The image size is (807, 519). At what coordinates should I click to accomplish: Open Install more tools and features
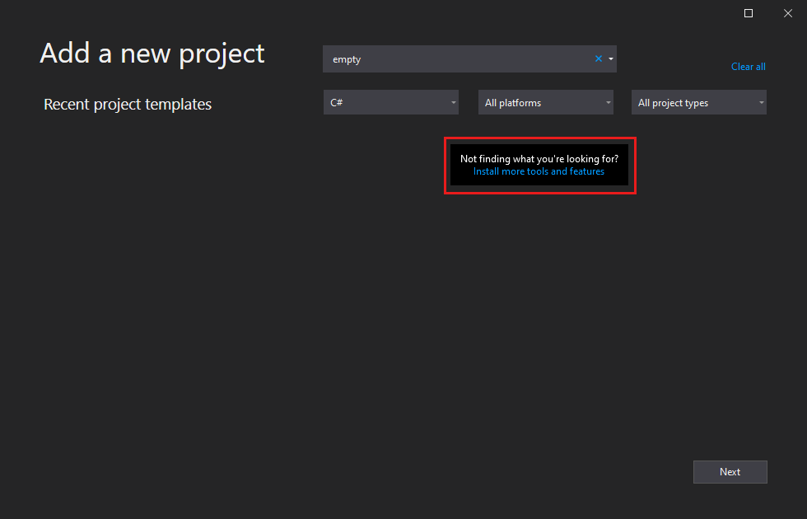pyautogui.click(x=539, y=171)
